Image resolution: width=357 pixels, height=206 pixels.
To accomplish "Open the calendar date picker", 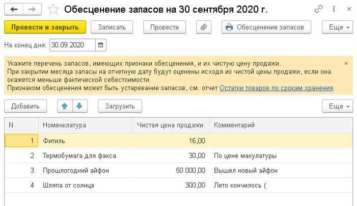I will (101, 45).
